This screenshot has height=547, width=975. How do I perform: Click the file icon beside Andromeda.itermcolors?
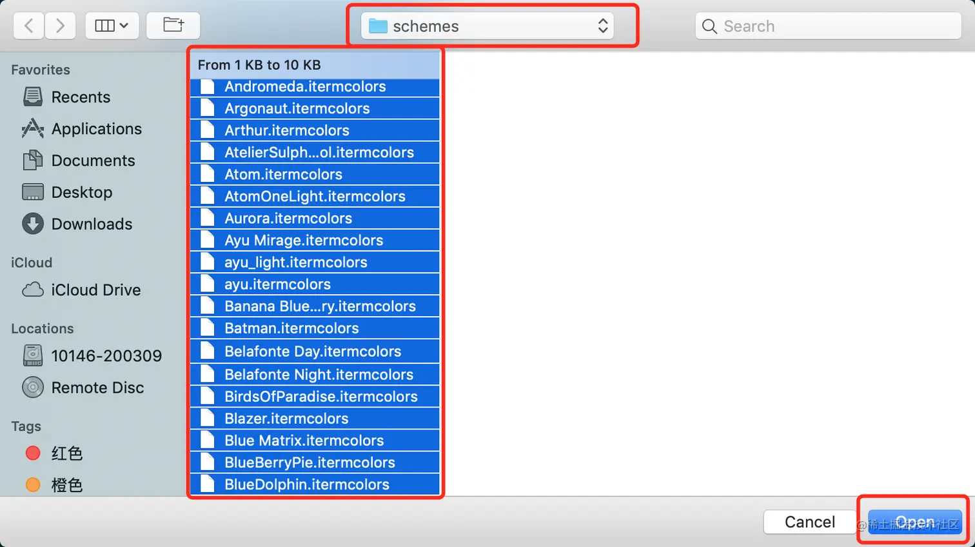pyautogui.click(x=207, y=86)
